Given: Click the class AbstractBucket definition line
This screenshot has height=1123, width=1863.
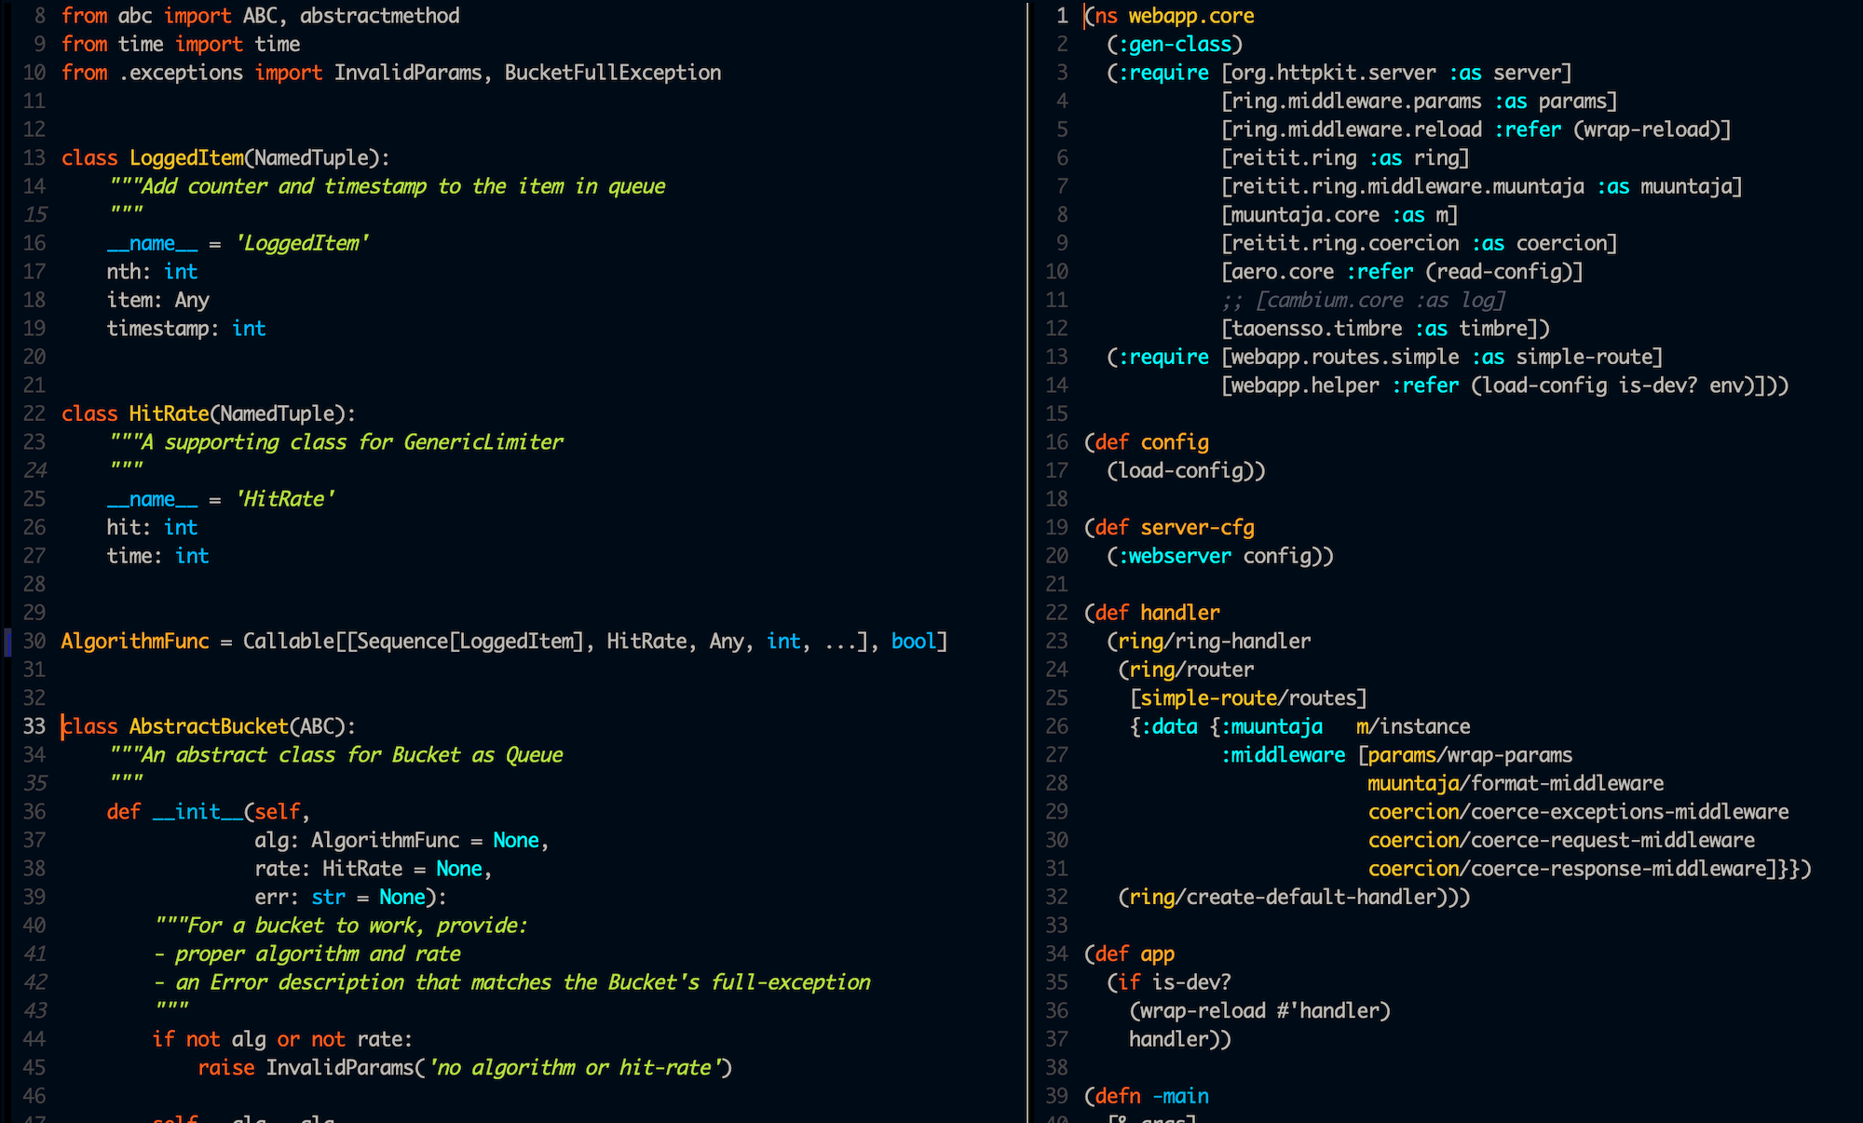Looking at the screenshot, I should pyautogui.click(x=208, y=726).
